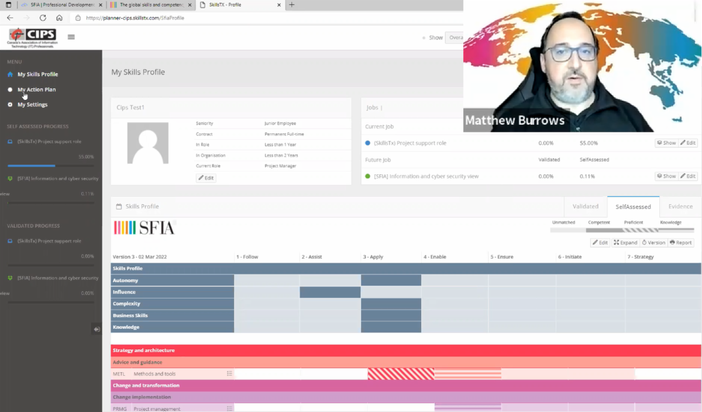This screenshot has width=702, height=412.
Task: Click the 3 - Apply column header
Action: coord(374,257)
